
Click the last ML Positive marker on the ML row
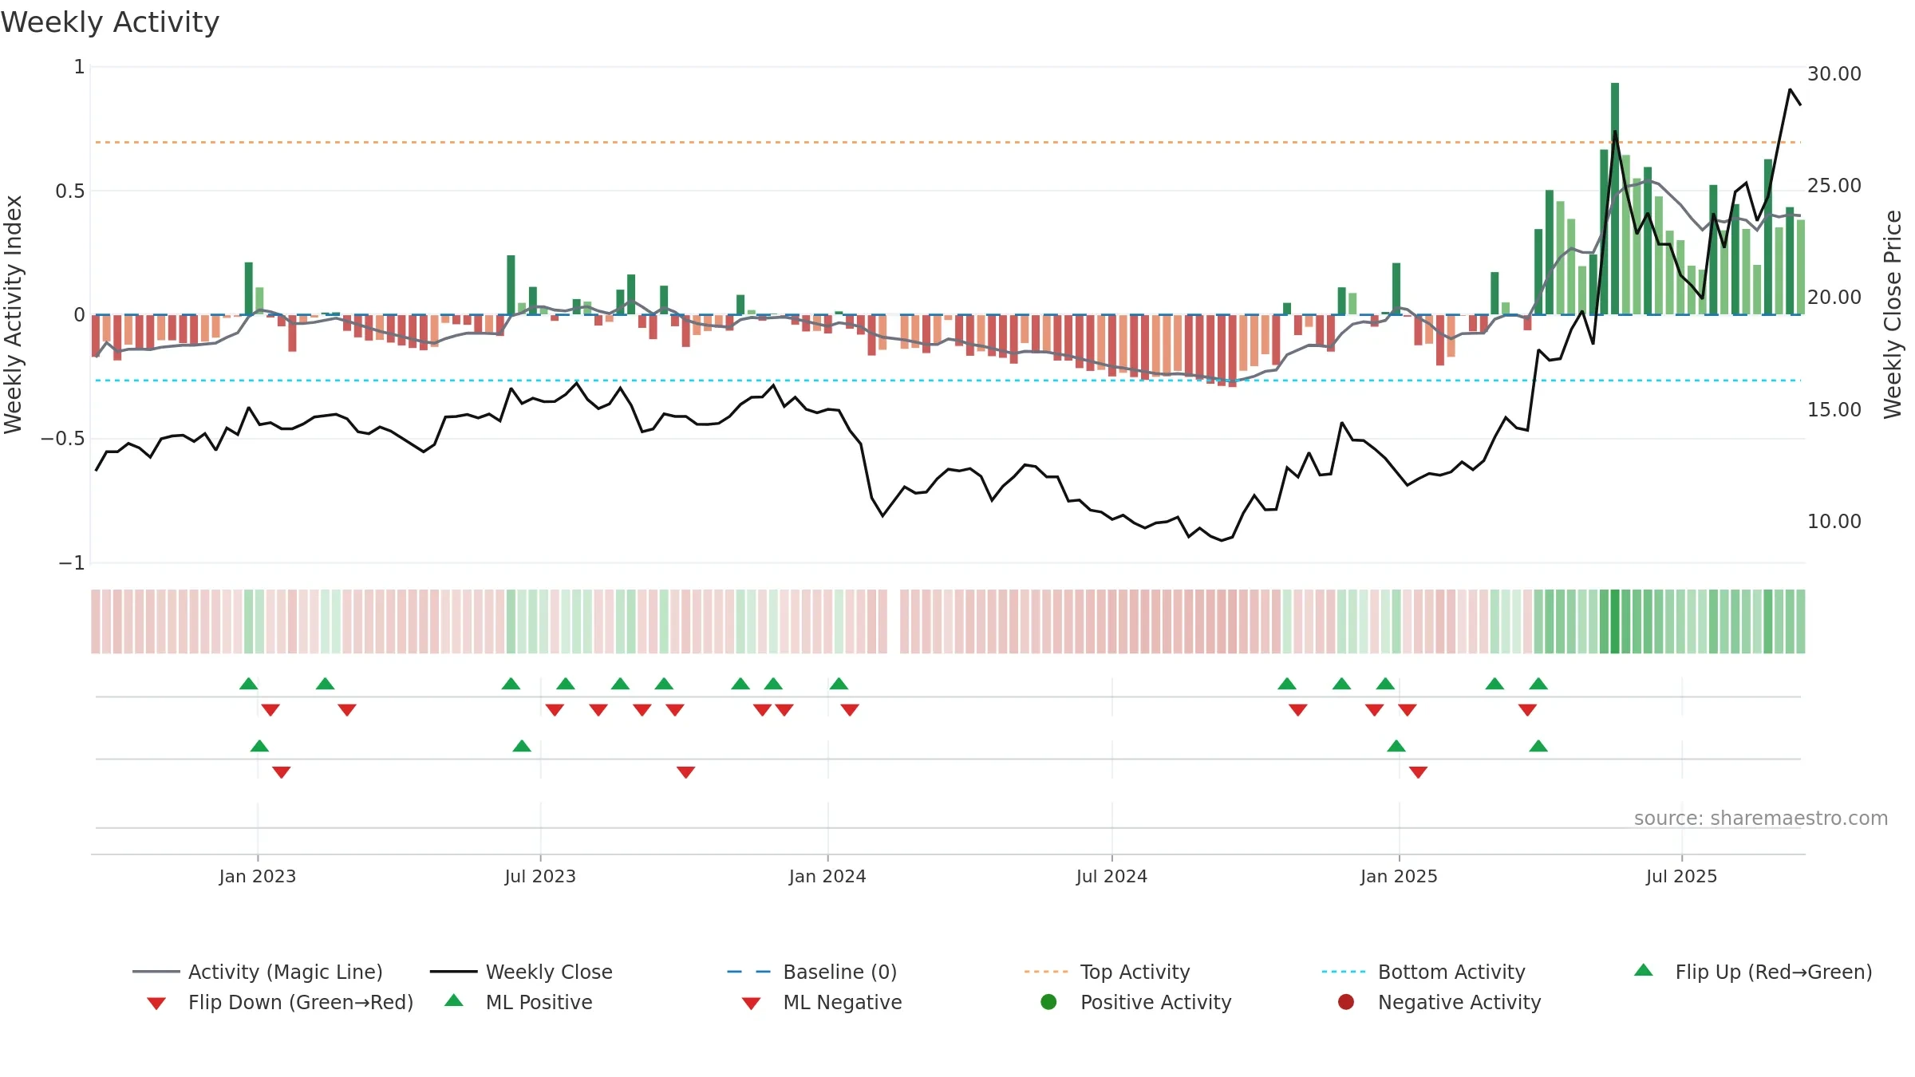pyautogui.click(x=1538, y=746)
